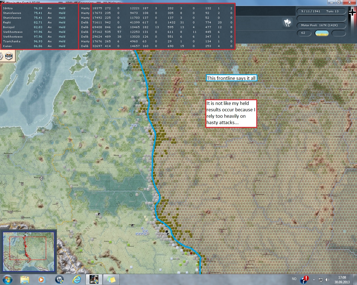Click the weather indicator icon beside 62
Screen dimensions: 357x285
[x=322, y=33]
